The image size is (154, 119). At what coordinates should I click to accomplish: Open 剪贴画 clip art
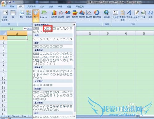29,14
